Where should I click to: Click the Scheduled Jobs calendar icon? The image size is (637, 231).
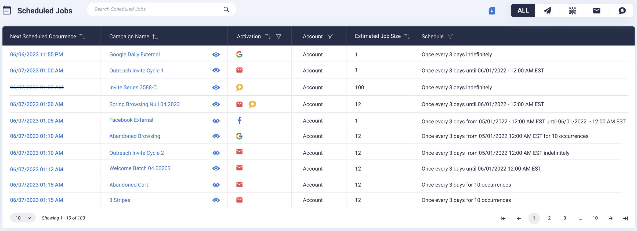click(7, 10)
